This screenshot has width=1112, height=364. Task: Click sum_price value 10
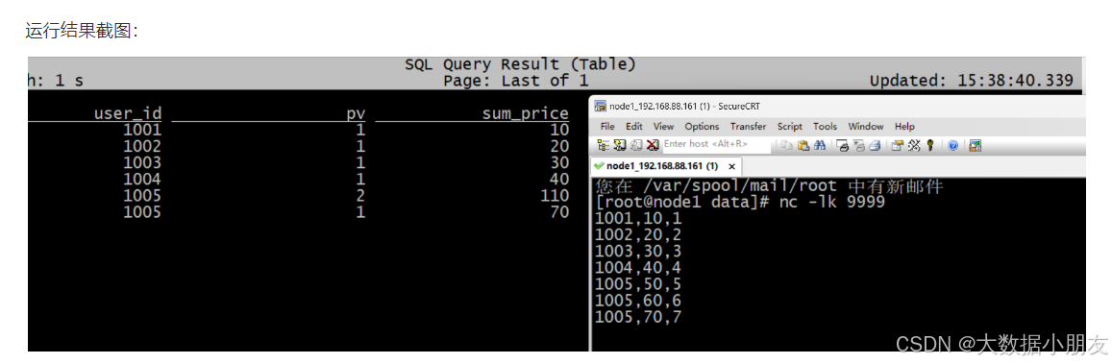(559, 131)
